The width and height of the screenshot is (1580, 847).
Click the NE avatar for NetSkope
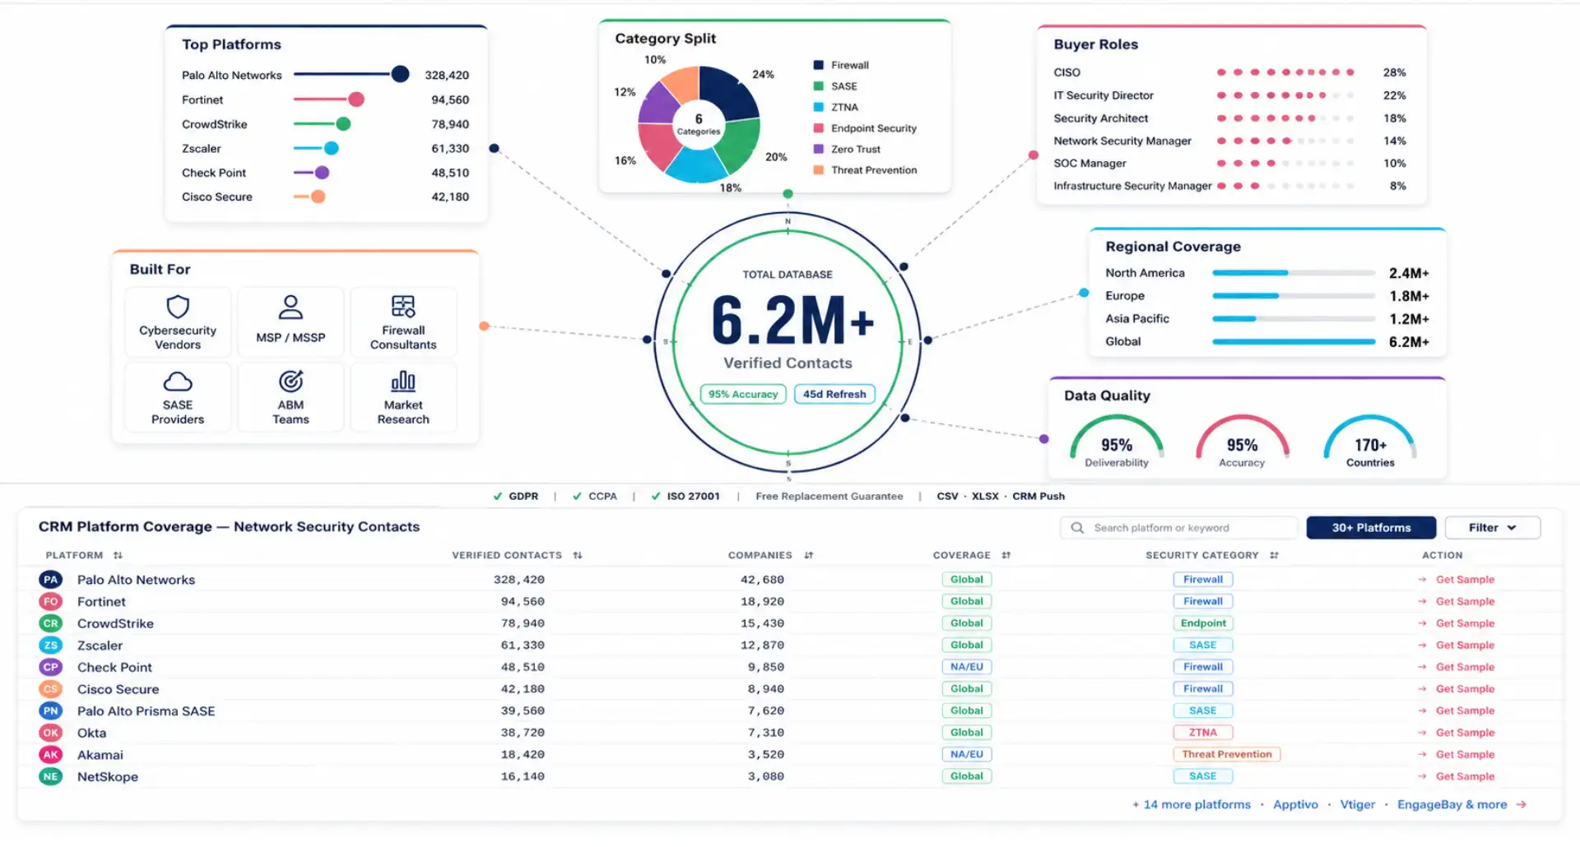pyautogui.click(x=51, y=776)
